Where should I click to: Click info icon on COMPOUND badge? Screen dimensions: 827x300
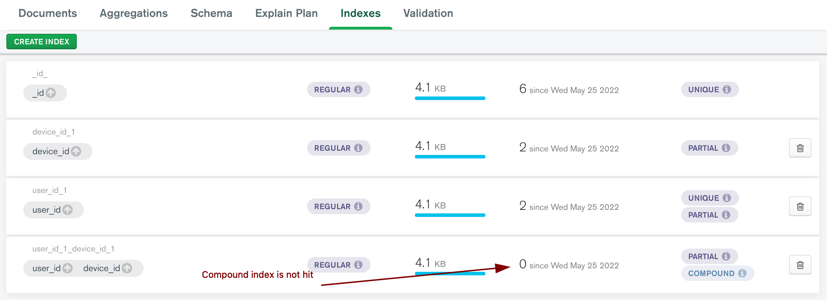click(742, 273)
